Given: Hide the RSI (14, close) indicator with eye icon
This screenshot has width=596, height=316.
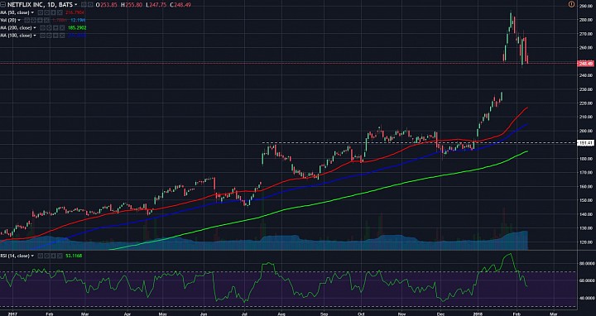Looking at the screenshot, I should [x=41, y=256].
